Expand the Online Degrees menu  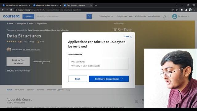click(x=106, y=16)
